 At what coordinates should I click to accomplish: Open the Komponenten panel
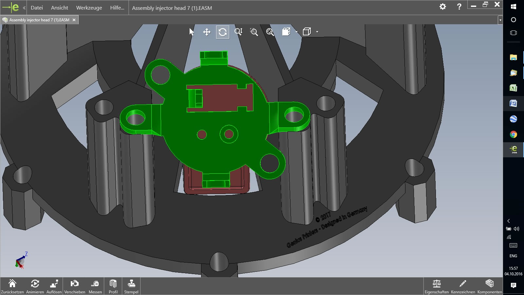(490, 286)
